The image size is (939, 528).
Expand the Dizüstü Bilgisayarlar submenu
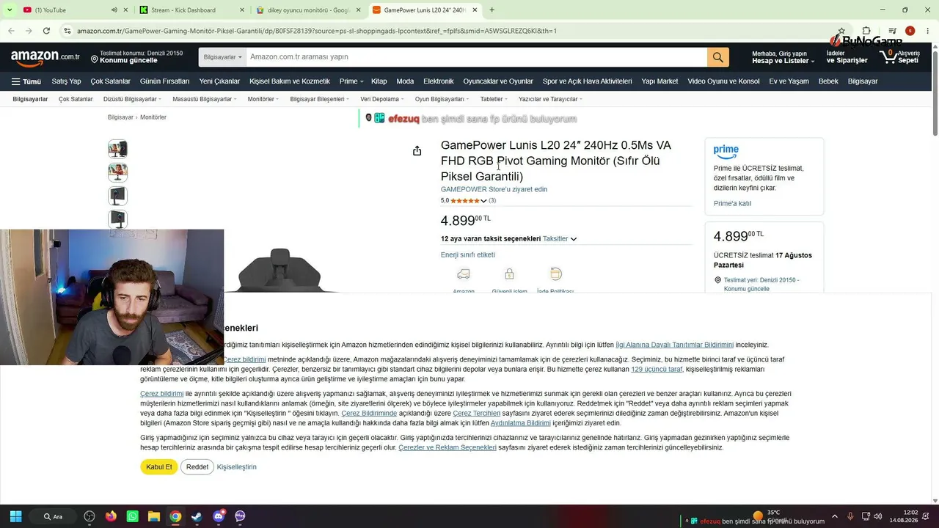(133, 99)
